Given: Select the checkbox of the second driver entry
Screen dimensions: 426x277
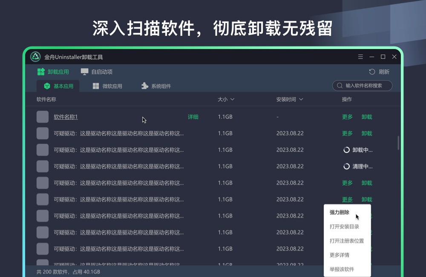Looking at the screenshot, I should click(42, 150).
